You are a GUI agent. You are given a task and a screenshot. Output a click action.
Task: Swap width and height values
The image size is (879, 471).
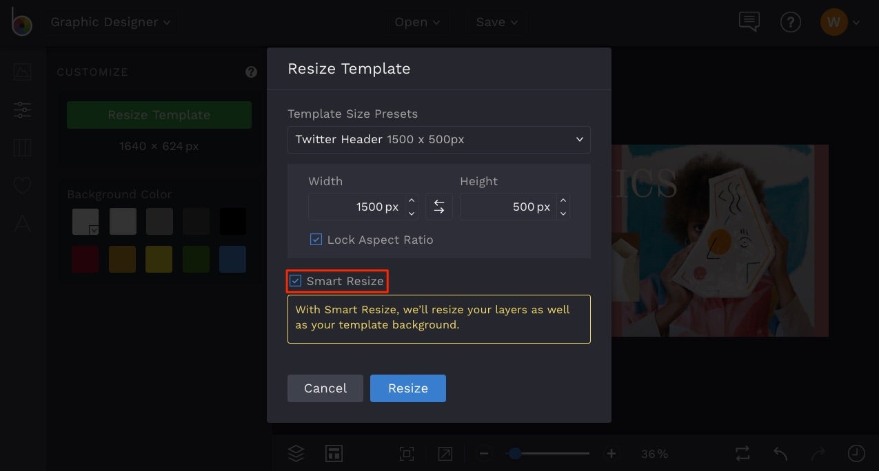pos(439,206)
